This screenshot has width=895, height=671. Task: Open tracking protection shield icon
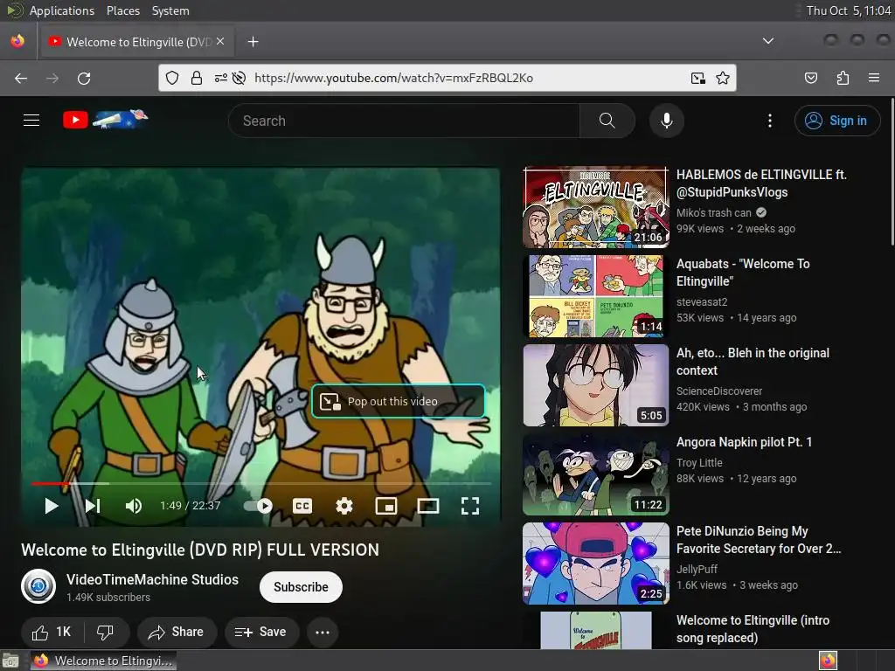[172, 78]
